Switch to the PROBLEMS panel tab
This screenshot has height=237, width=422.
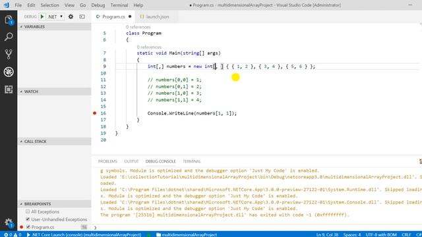(107, 161)
